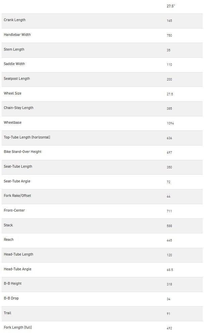
Task: Click the 27.5" size column header
Action: pos(171,6)
